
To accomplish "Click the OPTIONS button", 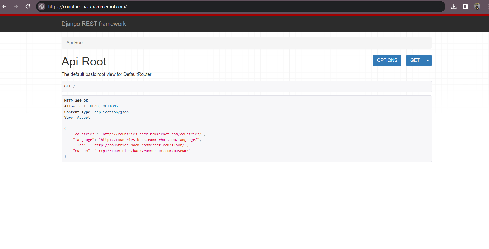I will click(387, 61).
